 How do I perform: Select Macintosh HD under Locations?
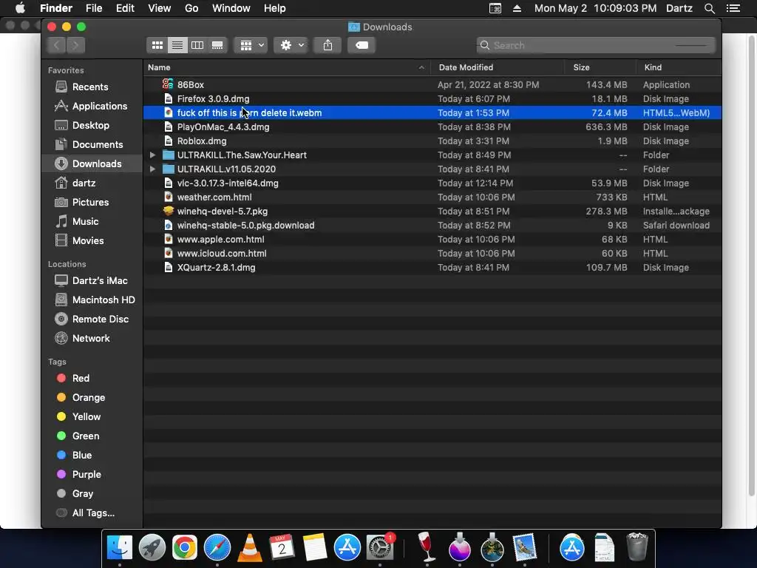(x=92, y=300)
